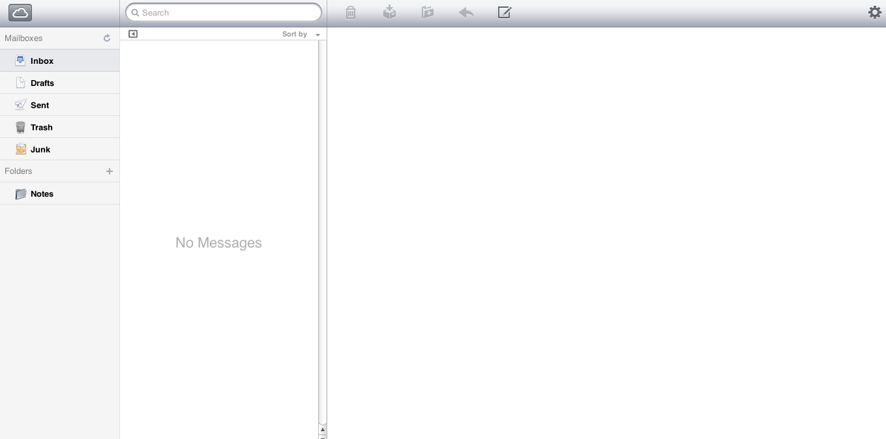Click the message list scrollbar track
The image size is (886, 439).
[x=322, y=231]
